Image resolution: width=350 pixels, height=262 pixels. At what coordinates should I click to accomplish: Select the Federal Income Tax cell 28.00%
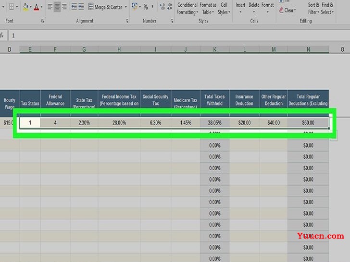pos(119,123)
